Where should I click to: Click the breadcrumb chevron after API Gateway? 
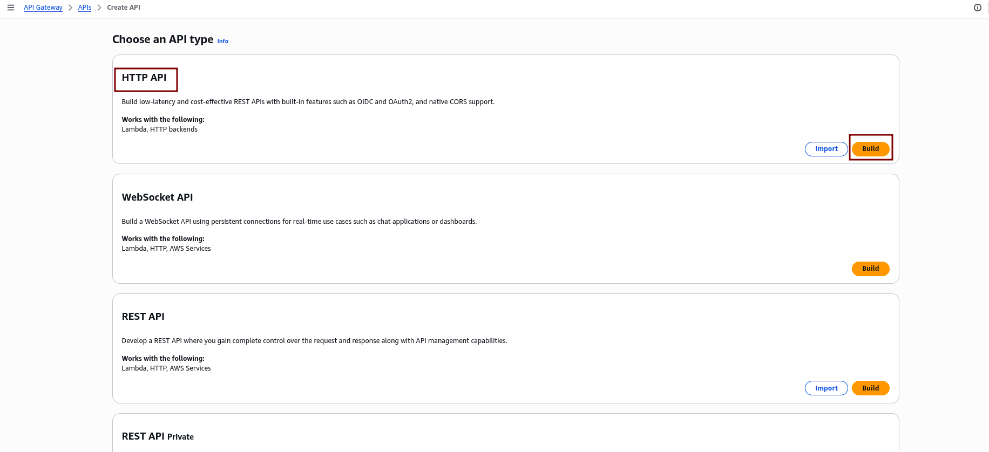tap(70, 8)
